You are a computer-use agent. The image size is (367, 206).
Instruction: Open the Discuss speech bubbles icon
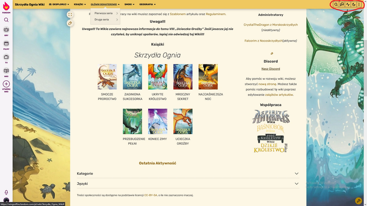pyautogui.click(x=342, y=4)
